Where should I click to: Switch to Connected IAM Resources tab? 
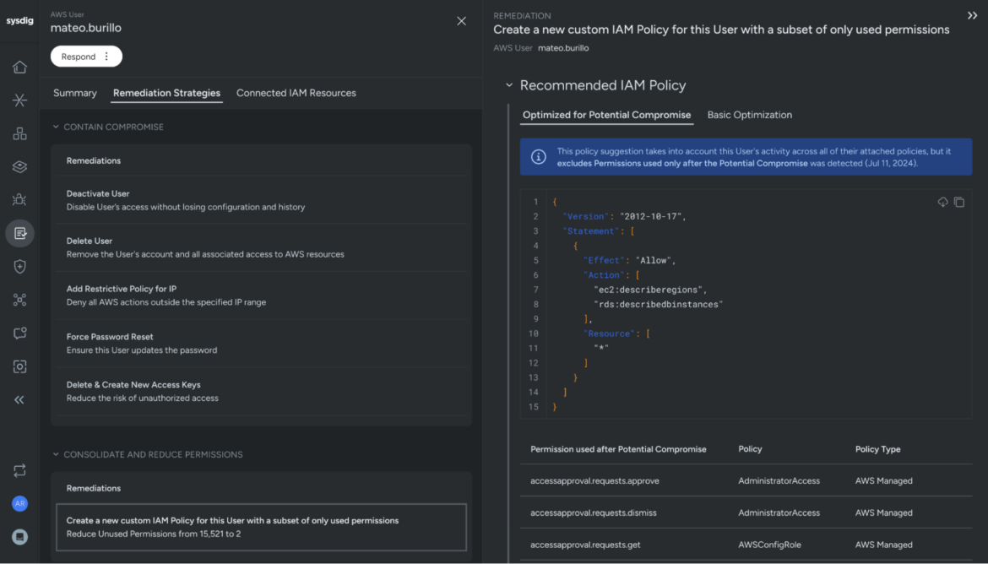(x=296, y=93)
